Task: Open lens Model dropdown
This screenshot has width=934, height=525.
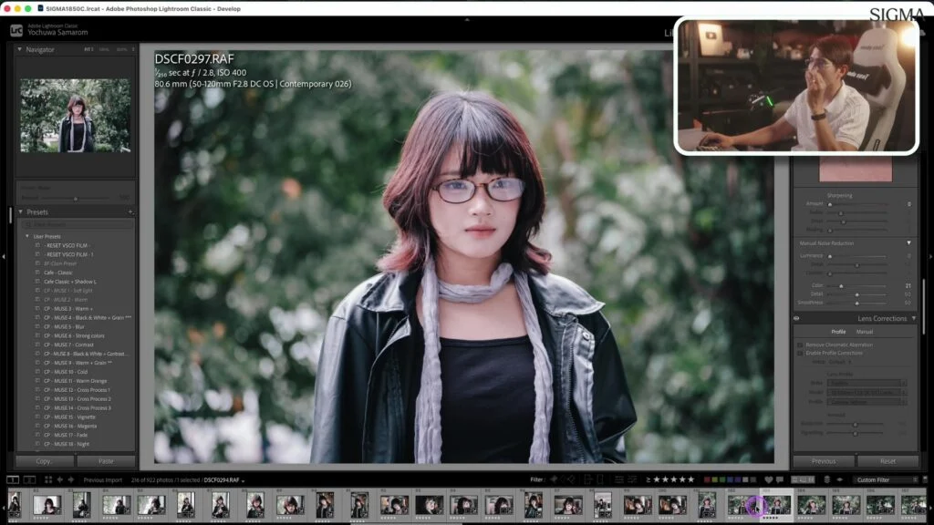Action: click(867, 393)
